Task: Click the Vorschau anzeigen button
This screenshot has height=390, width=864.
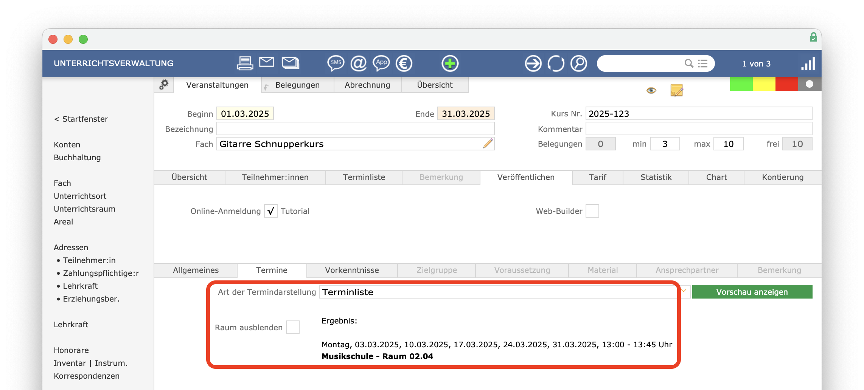Action: [x=752, y=292]
